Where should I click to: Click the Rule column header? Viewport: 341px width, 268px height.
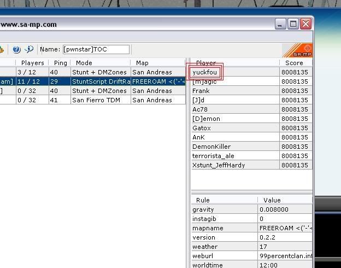[x=203, y=200]
